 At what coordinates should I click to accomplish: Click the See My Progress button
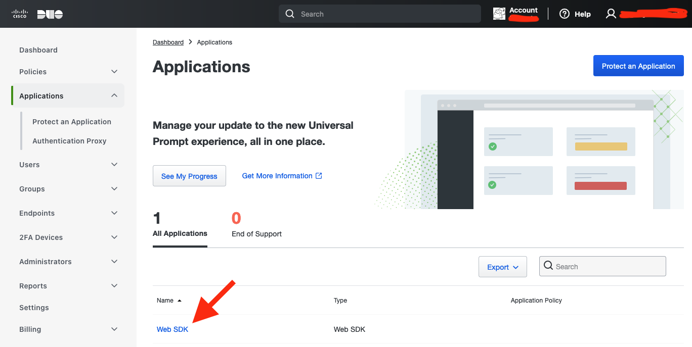189,176
